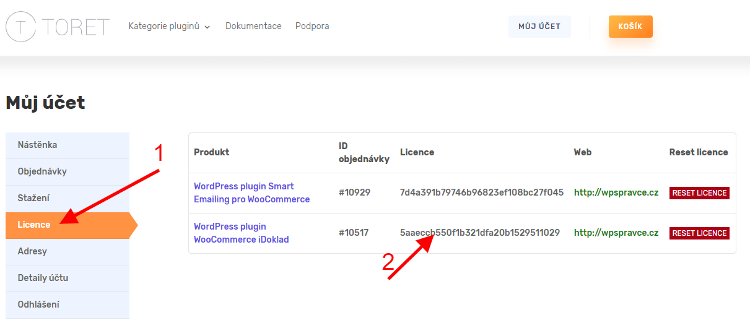Select Objednávky in account sidebar
This screenshot has height=328, width=750.
[68, 171]
